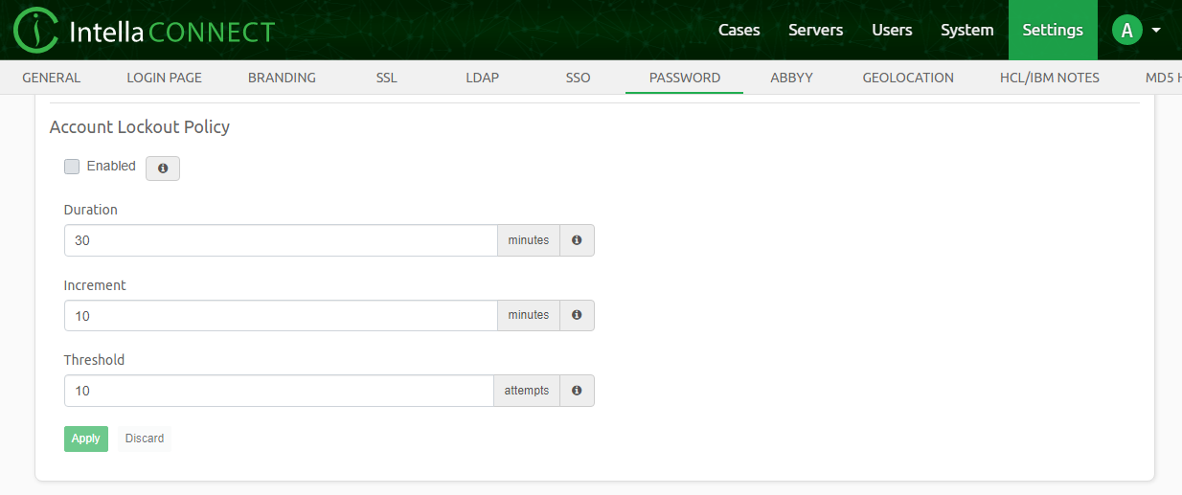Switch to the SSO settings tab
The image size is (1182, 495).
(x=578, y=78)
